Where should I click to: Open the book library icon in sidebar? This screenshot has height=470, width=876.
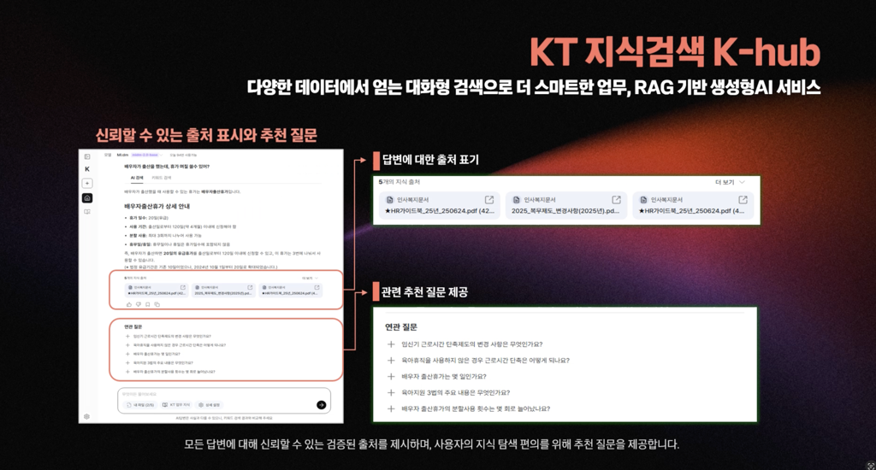(87, 212)
